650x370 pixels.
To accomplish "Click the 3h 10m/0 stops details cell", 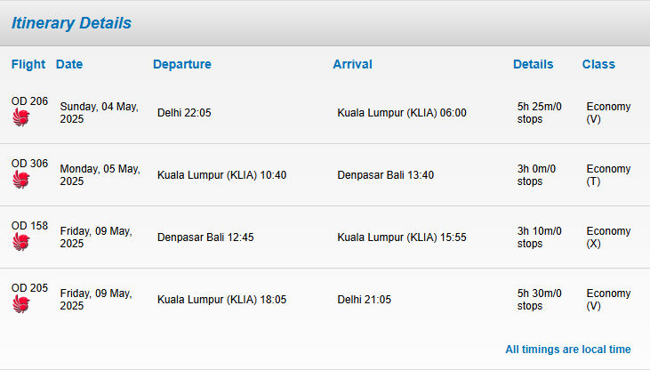I will [540, 237].
